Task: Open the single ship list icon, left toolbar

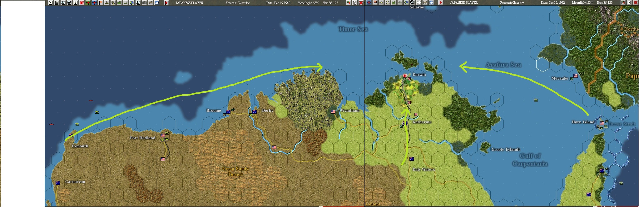Action: point(107,3)
